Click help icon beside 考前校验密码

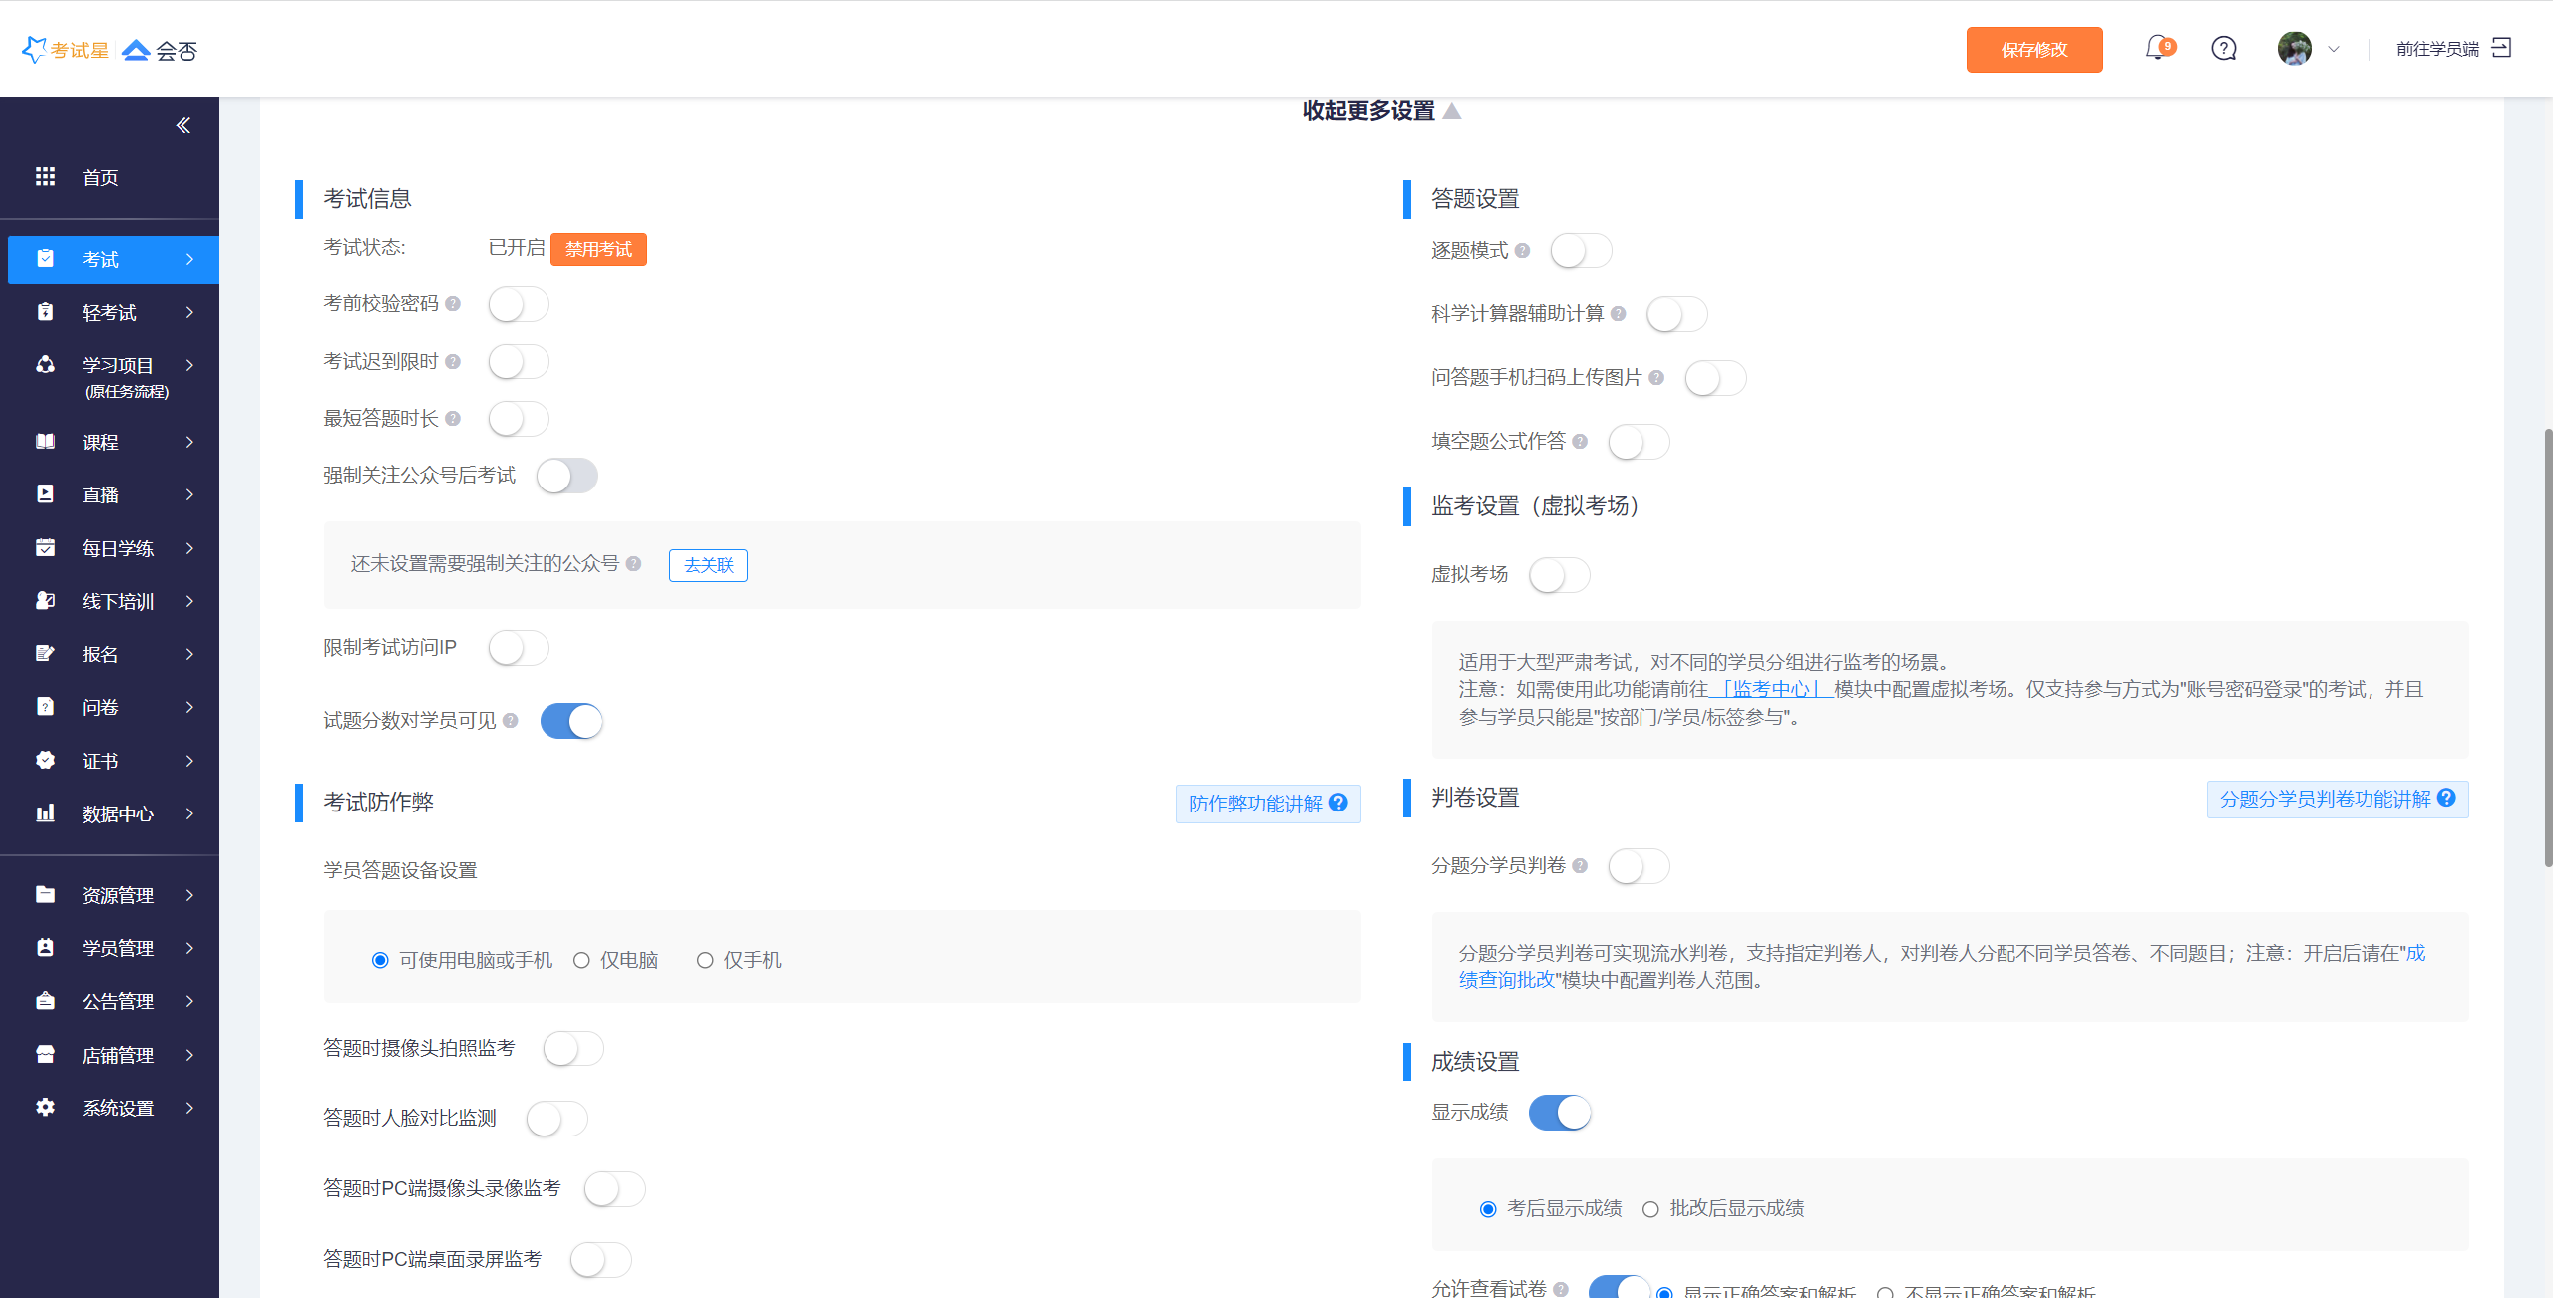(x=453, y=304)
